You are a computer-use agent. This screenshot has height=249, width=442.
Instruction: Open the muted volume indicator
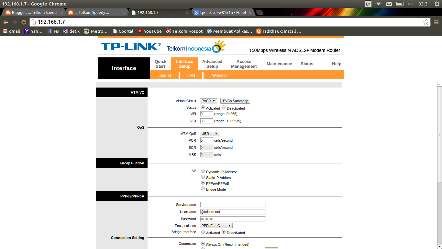click(x=411, y=4)
